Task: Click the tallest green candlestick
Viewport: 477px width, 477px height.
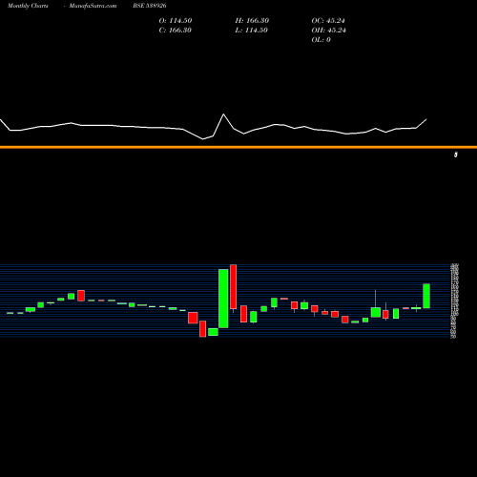Action: [223, 299]
